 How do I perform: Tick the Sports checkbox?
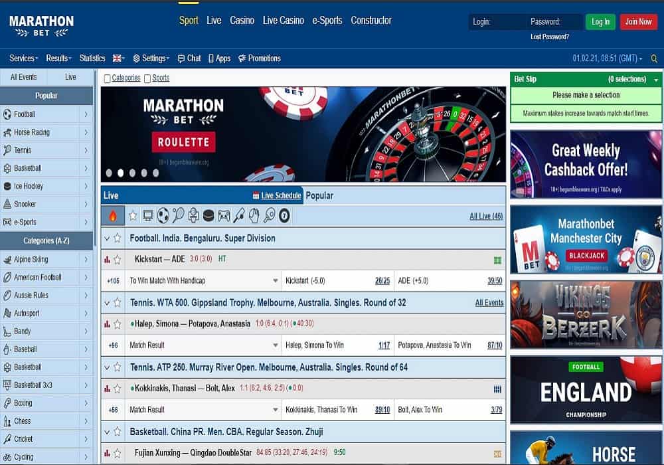[147, 78]
